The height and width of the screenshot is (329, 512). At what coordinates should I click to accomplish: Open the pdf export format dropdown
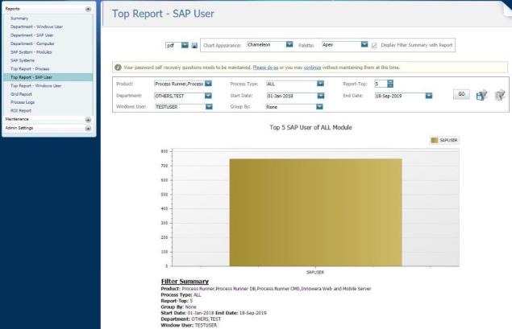[185, 45]
